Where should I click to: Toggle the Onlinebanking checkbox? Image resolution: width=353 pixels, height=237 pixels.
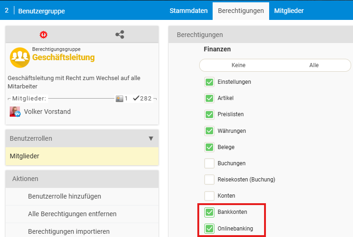(209, 229)
